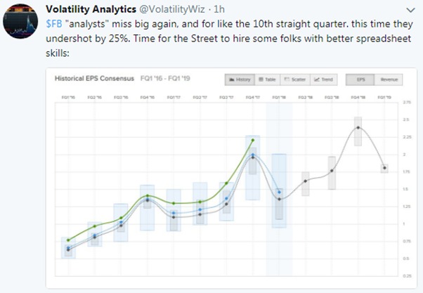Switch to the History chart view
Viewport: 423px width, 293px height.
click(239, 80)
